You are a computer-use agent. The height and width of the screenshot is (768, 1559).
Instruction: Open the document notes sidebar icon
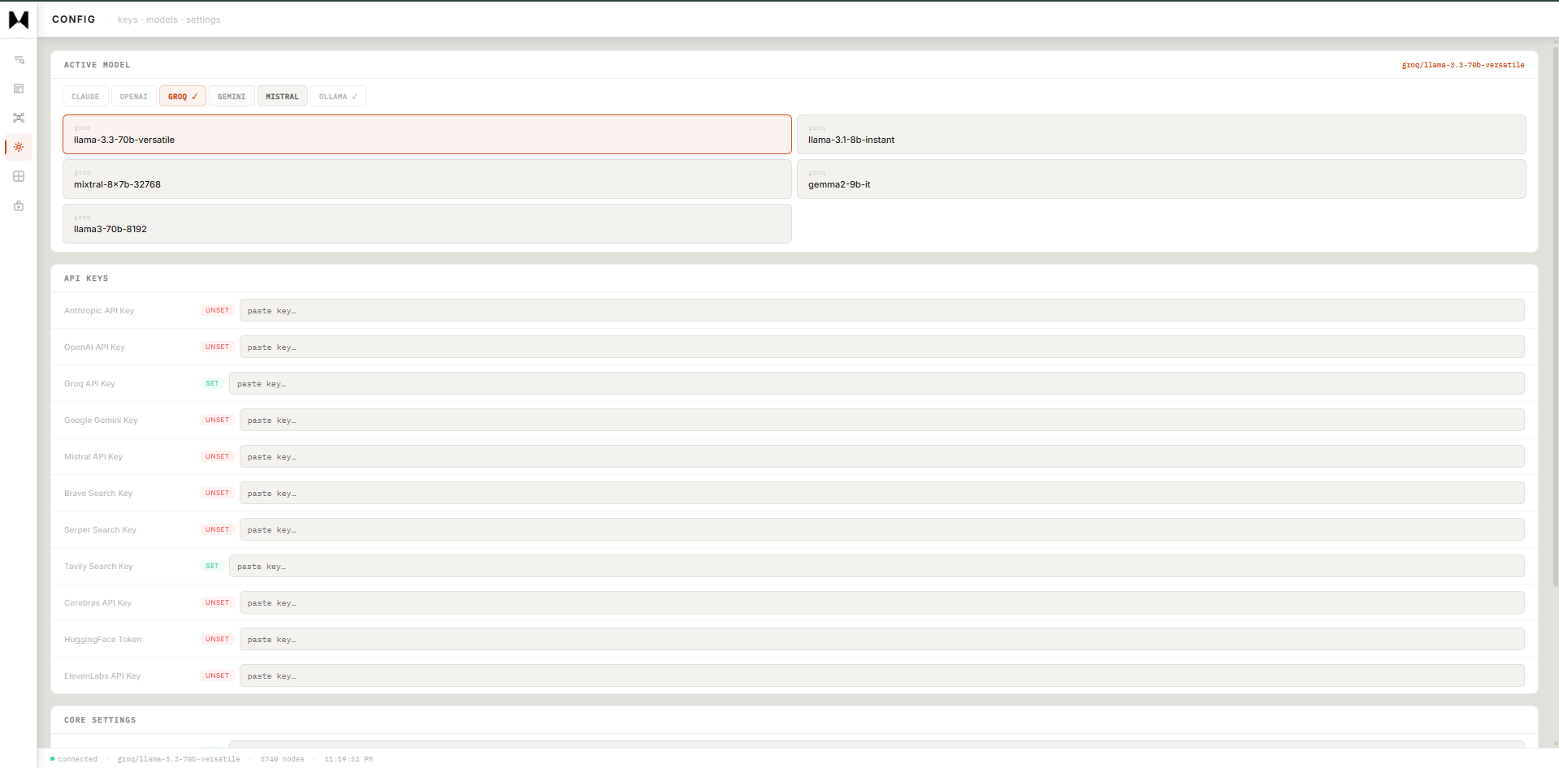[19, 88]
